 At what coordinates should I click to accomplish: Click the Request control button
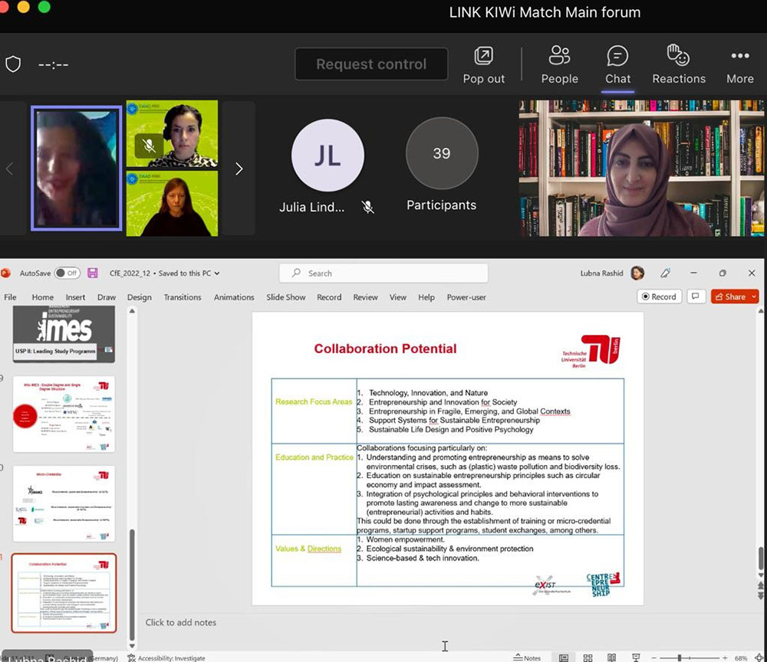click(x=371, y=64)
